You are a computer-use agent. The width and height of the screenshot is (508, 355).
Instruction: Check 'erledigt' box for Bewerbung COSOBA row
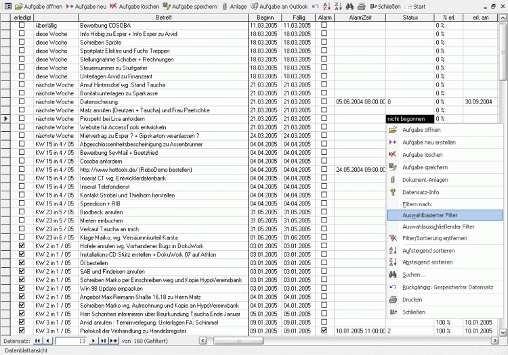pos(22,24)
